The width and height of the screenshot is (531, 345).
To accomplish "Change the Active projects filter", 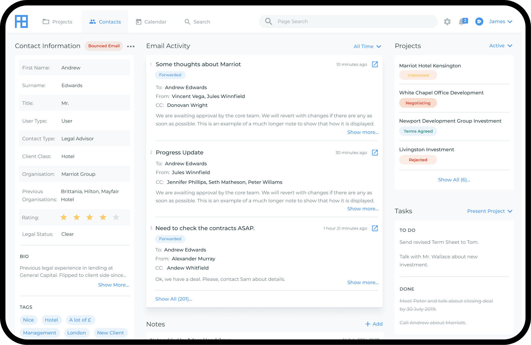I will tap(501, 45).
